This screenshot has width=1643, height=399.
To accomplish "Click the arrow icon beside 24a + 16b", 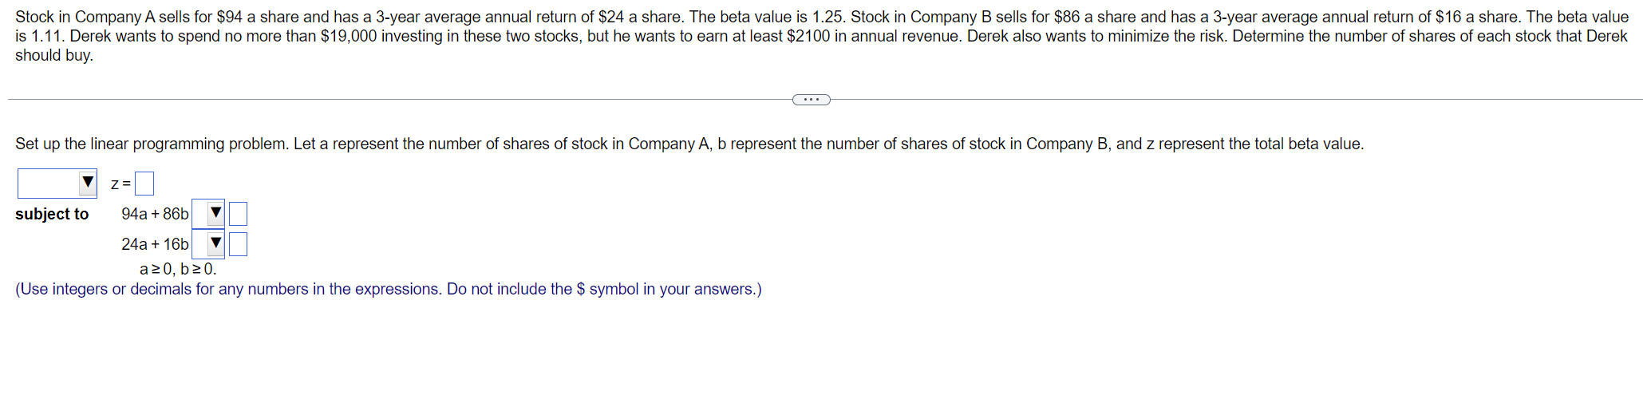I will pyautogui.click(x=215, y=243).
